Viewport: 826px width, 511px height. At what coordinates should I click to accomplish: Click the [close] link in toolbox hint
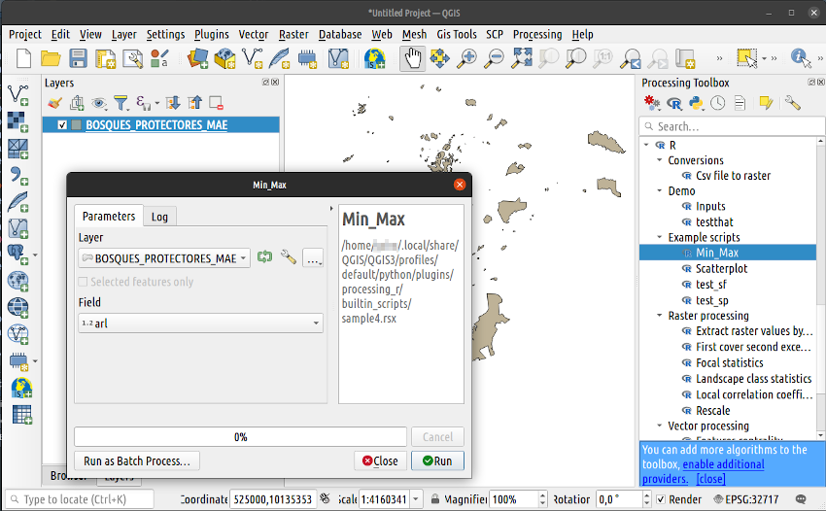(x=710, y=479)
